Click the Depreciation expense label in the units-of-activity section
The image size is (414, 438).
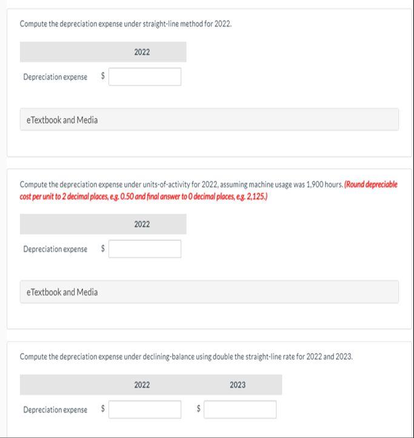[55, 249]
